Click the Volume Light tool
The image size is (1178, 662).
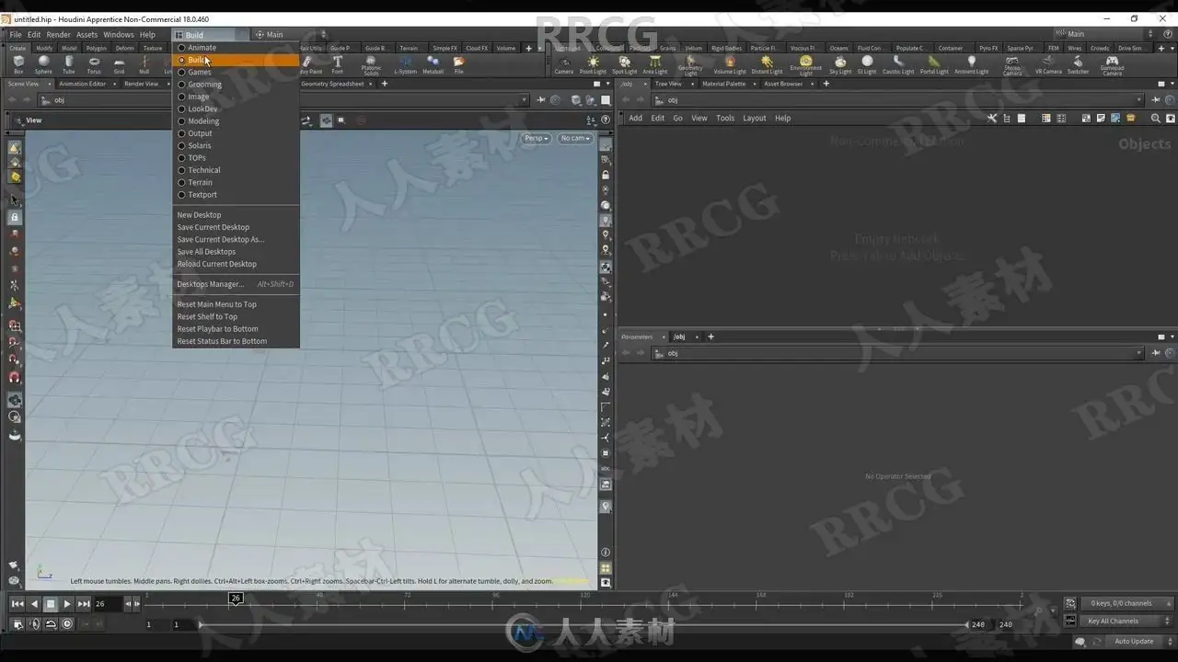[730, 64]
